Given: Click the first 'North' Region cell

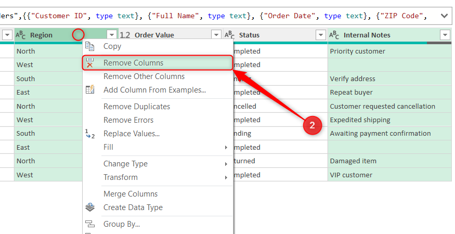Looking at the screenshot, I should 48,51.
